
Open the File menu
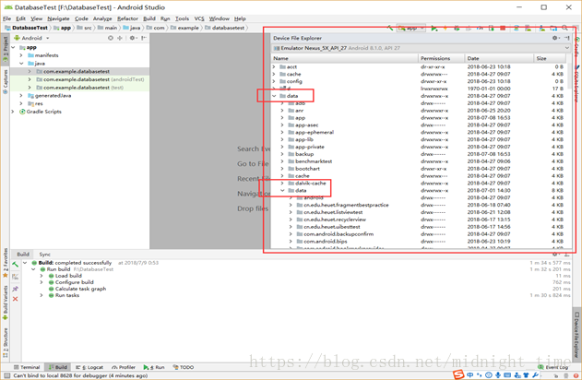pos(6,18)
